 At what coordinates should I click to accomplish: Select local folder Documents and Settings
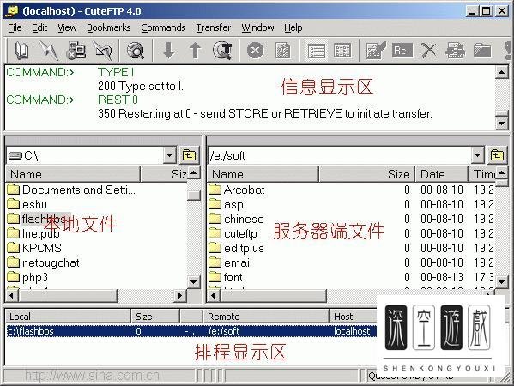pyautogui.click(x=71, y=190)
